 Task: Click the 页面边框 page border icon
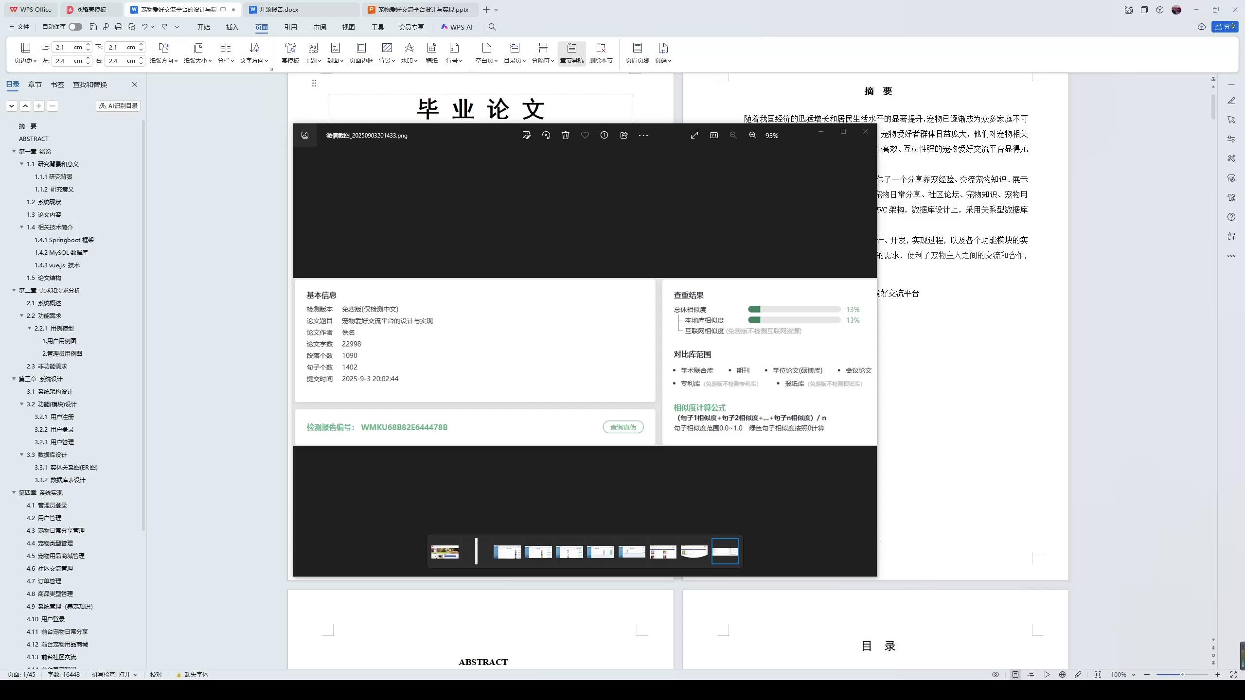click(x=360, y=52)
